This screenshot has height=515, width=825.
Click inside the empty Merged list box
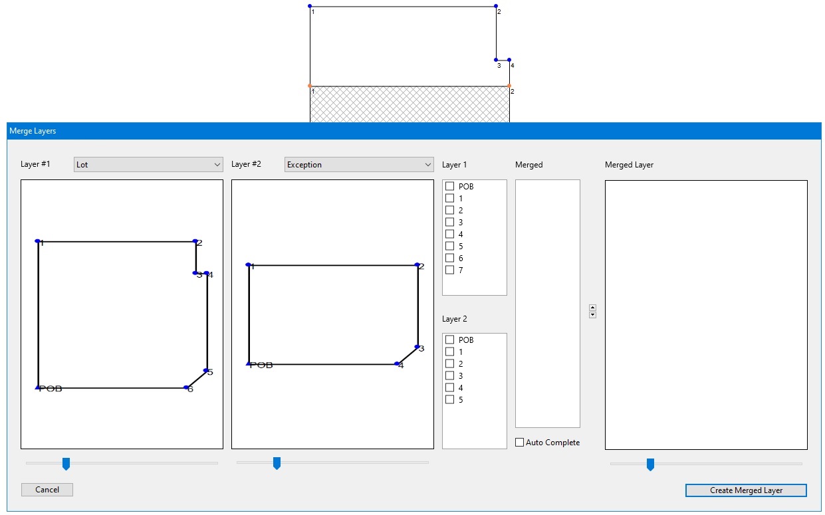click(547, 303)
